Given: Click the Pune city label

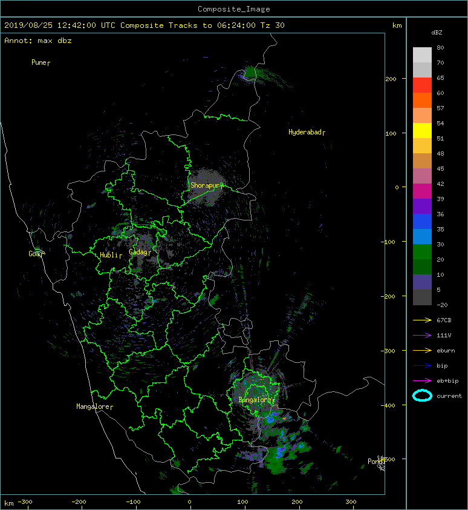Looking at the screenshot, I should [x=41, y=62].
